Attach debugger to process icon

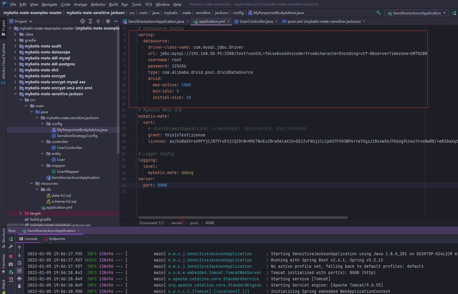click(11, 272)
